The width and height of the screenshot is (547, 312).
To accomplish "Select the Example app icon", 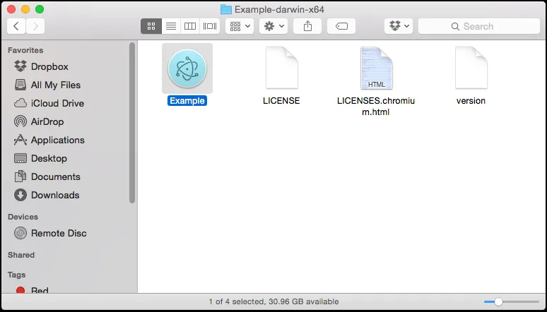I will tap(187, 68).
